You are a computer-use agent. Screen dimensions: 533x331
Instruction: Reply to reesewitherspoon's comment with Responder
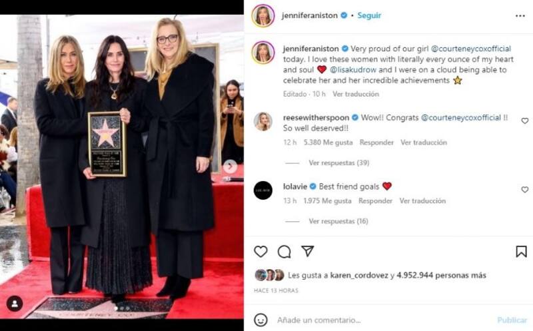376,143
